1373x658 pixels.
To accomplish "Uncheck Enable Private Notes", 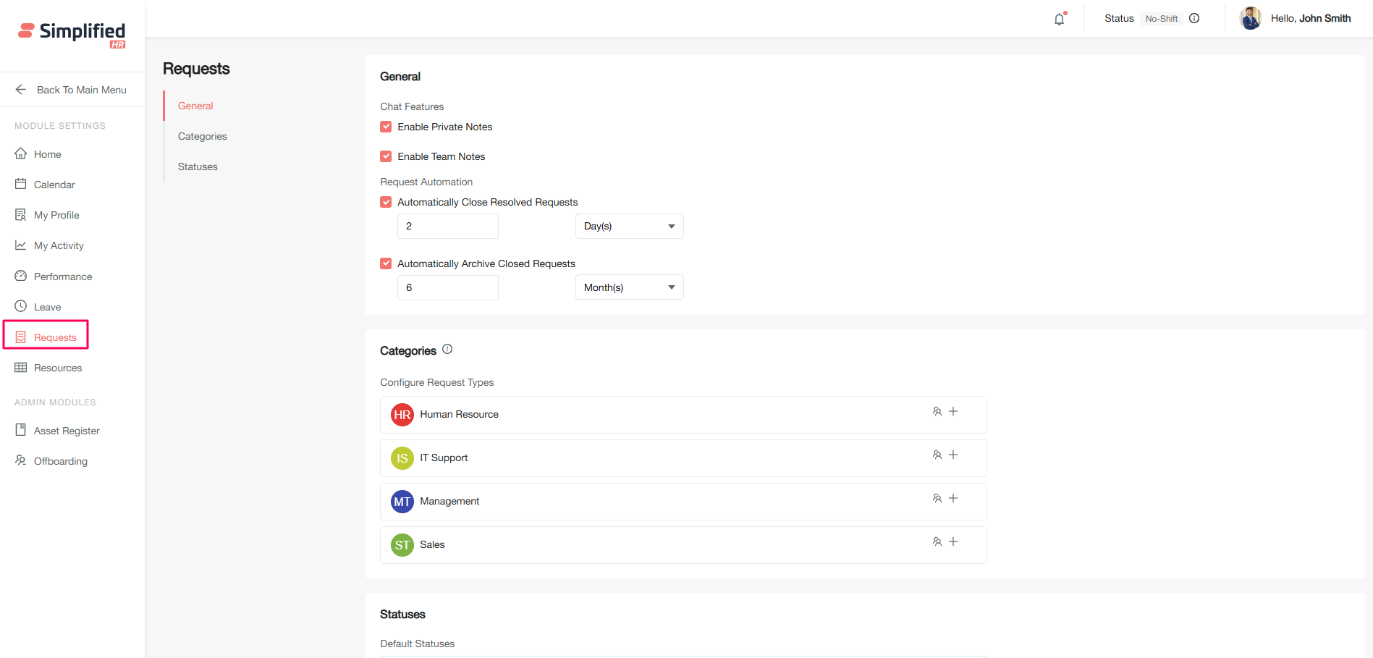I will [x=386, y=127].
